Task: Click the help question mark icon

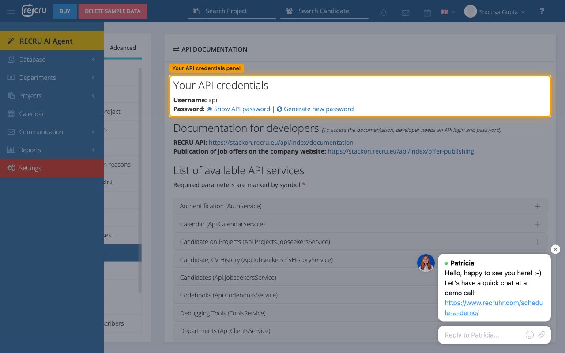Action: [542, 11]
